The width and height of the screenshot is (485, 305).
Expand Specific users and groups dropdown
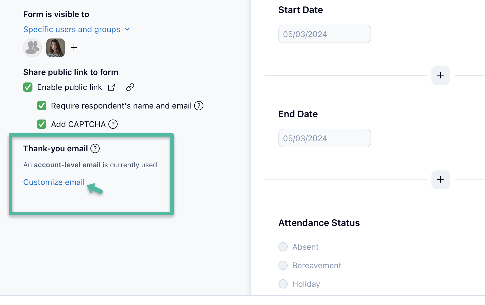pos(76,30)
